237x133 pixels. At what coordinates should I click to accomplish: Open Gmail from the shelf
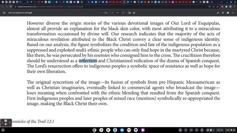click(x=129, y=130)
